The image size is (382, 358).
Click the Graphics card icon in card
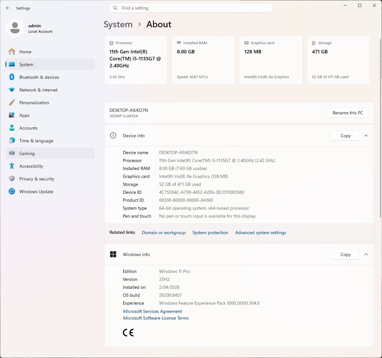[x=246, y=43]
